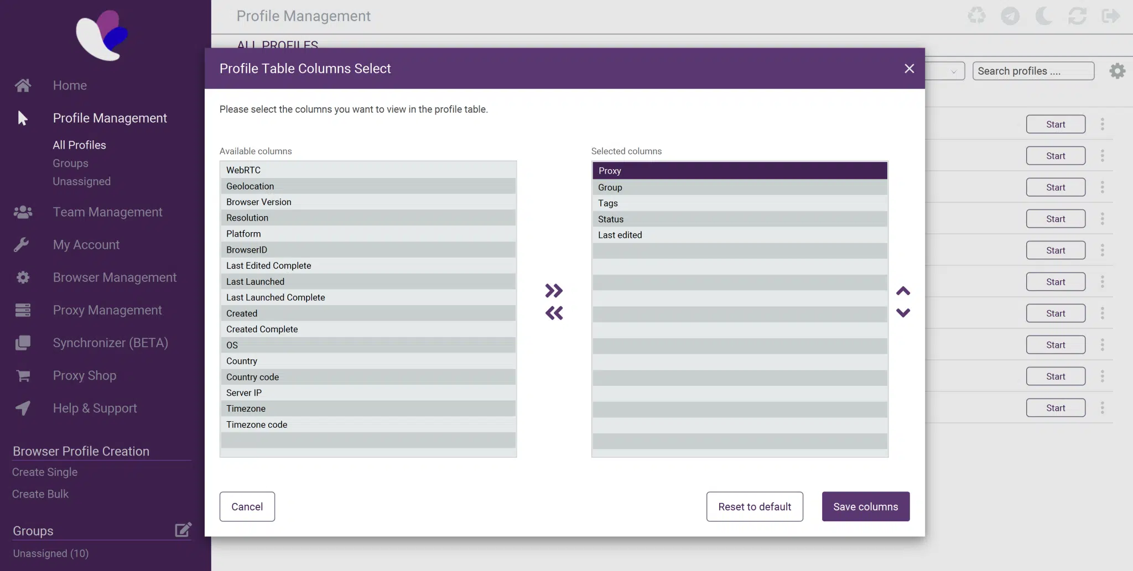Edit groups with the pencil icon
The width and height of the screenshot is (1133, 571).
click(x=183, y=530)
